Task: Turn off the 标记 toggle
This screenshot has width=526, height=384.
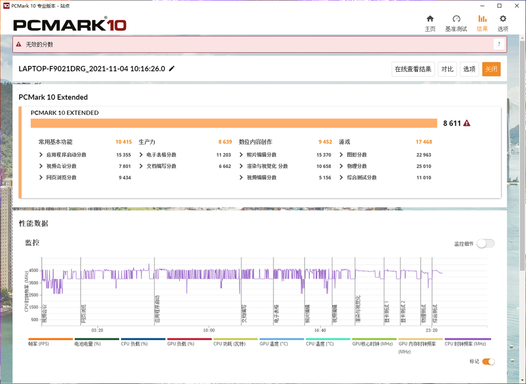Action: click(x=488, y=362)
